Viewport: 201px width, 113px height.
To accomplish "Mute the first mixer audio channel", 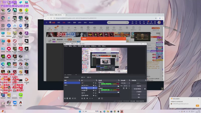I will tap(99, 86).
